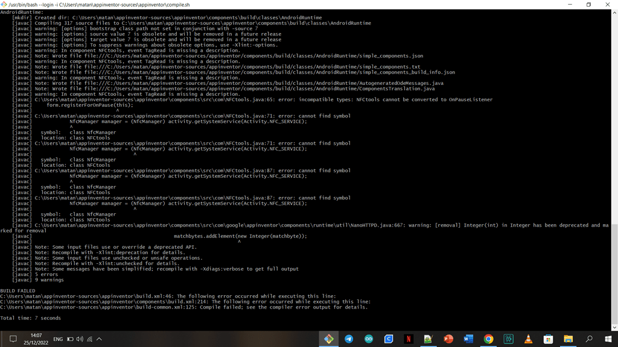Viewport: 618px width, 347px height.
Task: Select the App Inventor taskbar icon
Action: click(329, 338)
